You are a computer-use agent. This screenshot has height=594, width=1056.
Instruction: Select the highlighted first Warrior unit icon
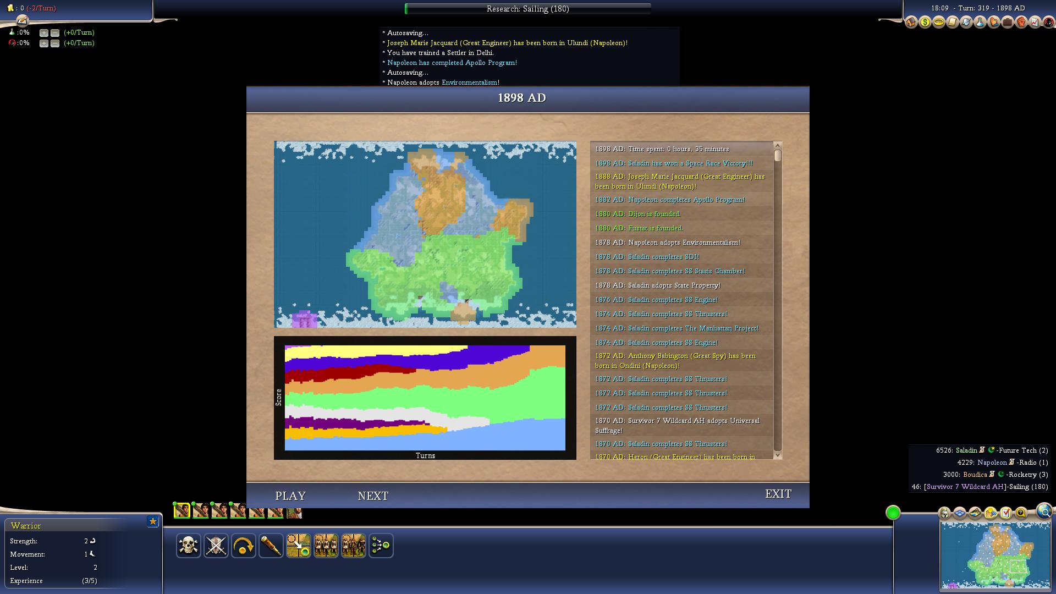click(182, 511)
